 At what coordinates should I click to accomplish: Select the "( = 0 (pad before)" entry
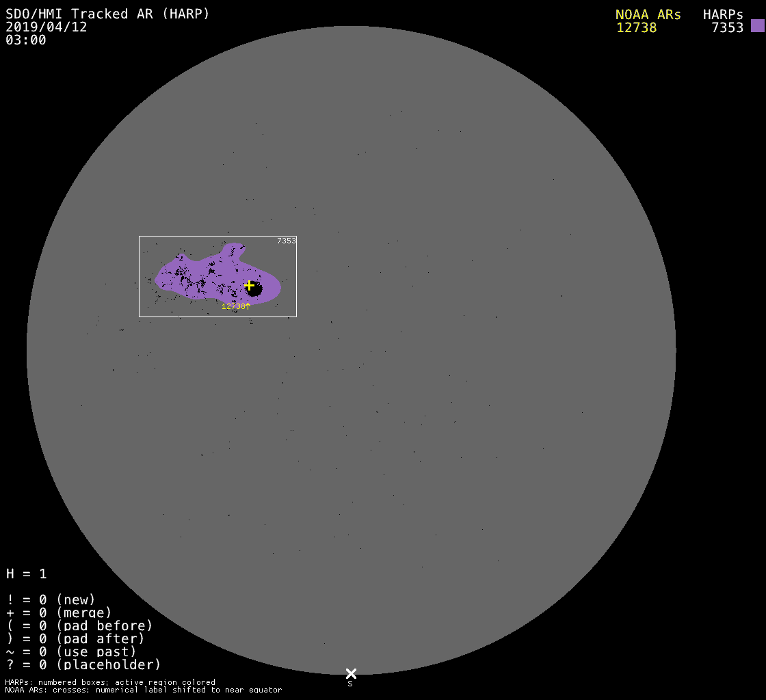[x=79, y=625]
